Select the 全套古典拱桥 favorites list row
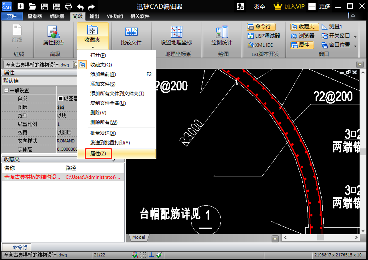 (63, 177)
